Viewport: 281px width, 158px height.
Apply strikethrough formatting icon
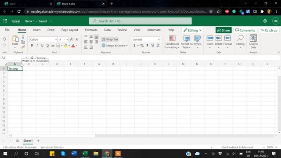tap(53, 46)
